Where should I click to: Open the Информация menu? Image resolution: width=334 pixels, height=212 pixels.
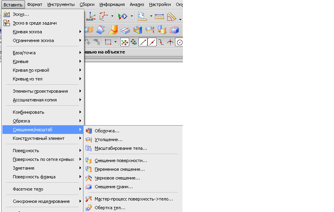(x=112, y=4)
